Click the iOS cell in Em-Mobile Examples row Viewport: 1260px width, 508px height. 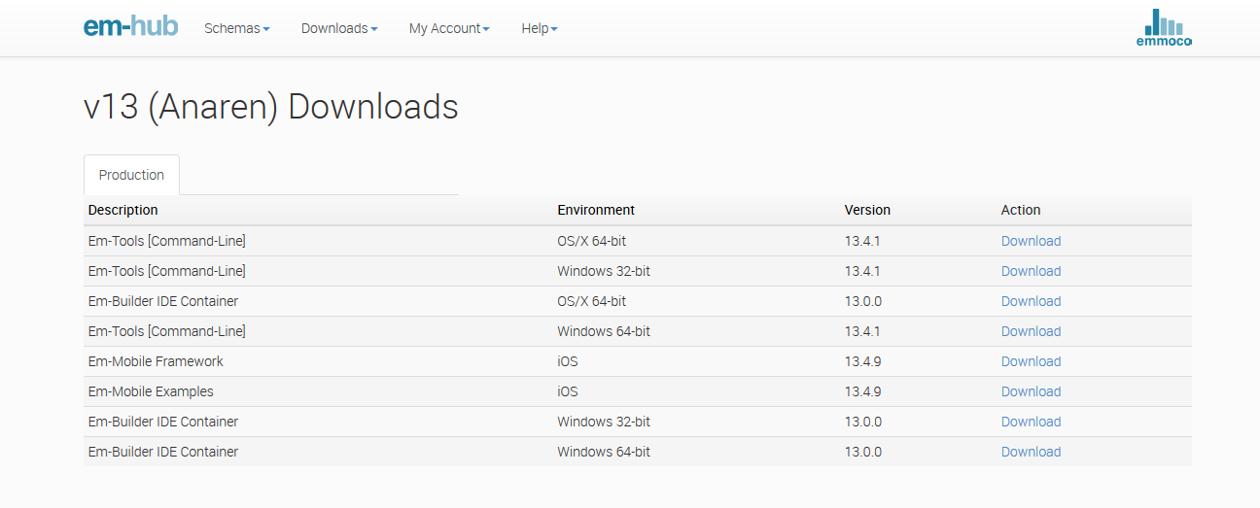pos(568,391)
